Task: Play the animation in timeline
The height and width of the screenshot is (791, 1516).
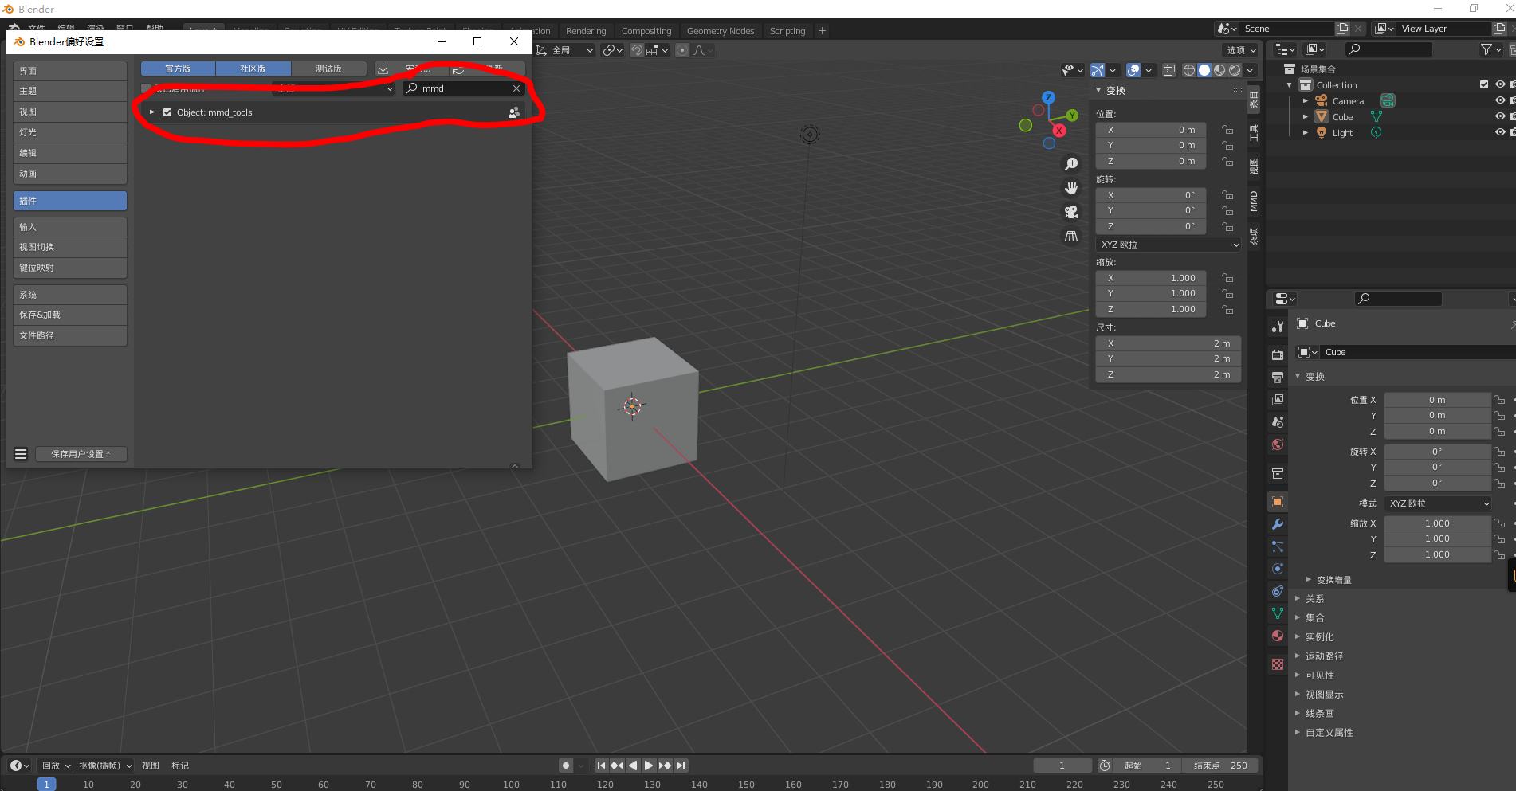Action: point(649,766)
